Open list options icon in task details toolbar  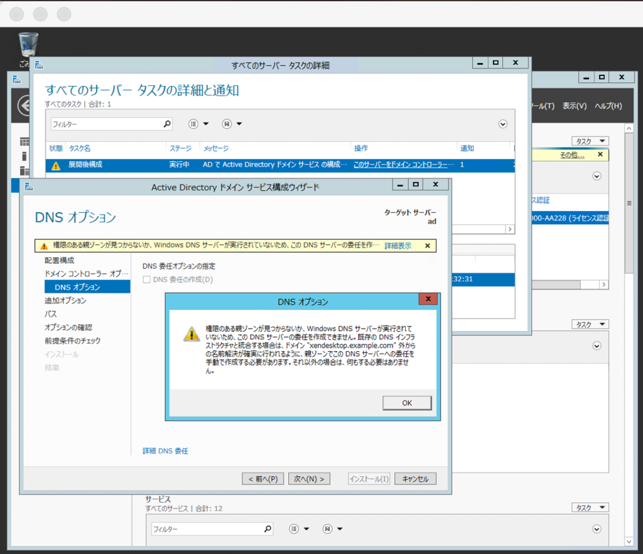coord(193,124)
